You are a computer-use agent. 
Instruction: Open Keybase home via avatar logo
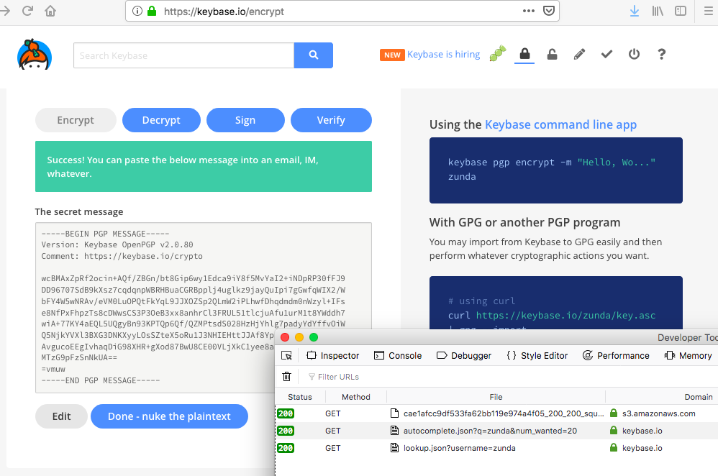(35, 55)
